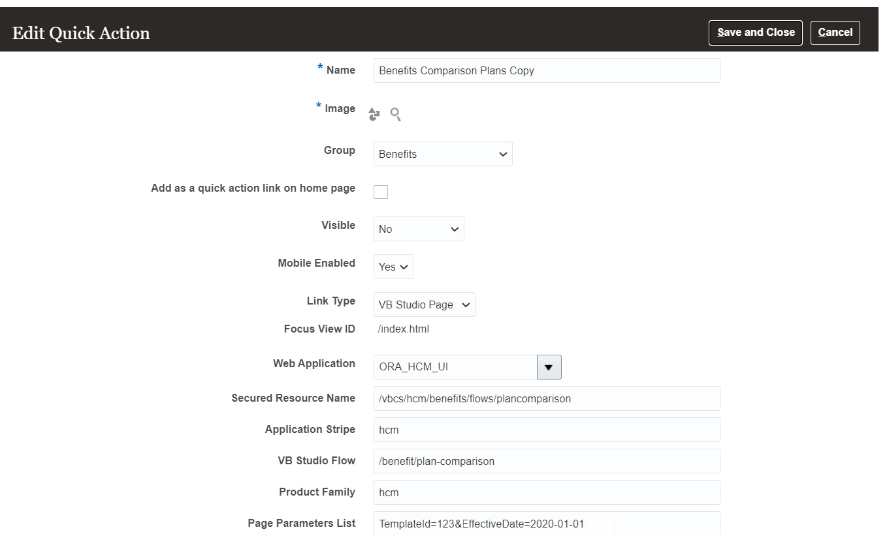Open the Link Type dropdown showing VB Studio Page
The width and height of the screenshot is (887, 551).
(x=424, y=305)
